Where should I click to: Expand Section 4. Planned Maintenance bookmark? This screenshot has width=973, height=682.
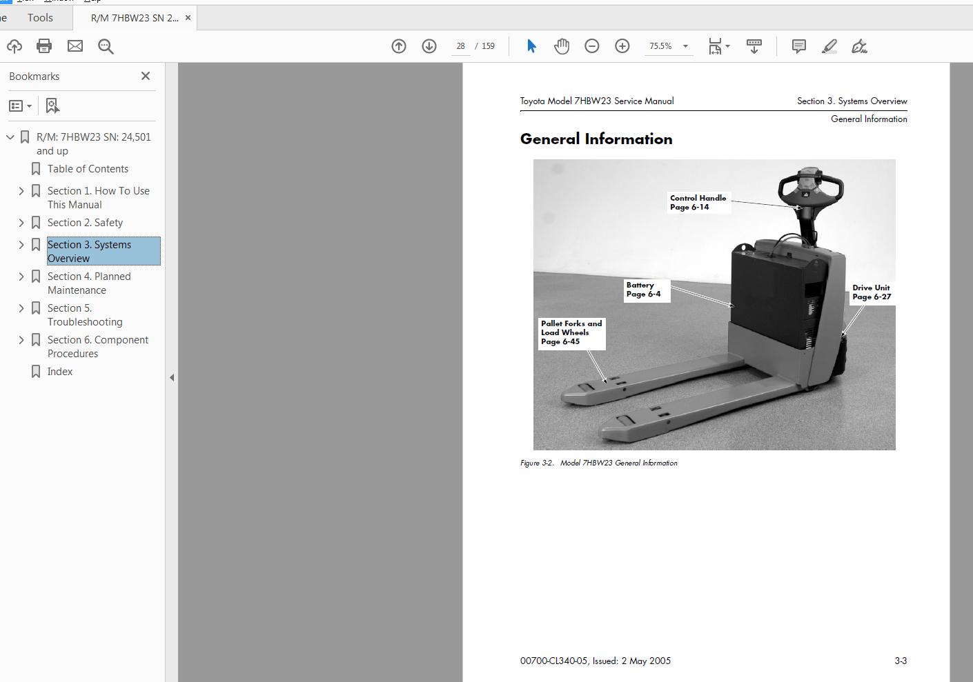tap(21, 277)
